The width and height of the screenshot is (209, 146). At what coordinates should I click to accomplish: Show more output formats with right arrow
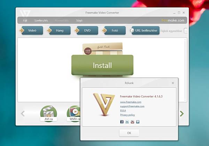182,114
